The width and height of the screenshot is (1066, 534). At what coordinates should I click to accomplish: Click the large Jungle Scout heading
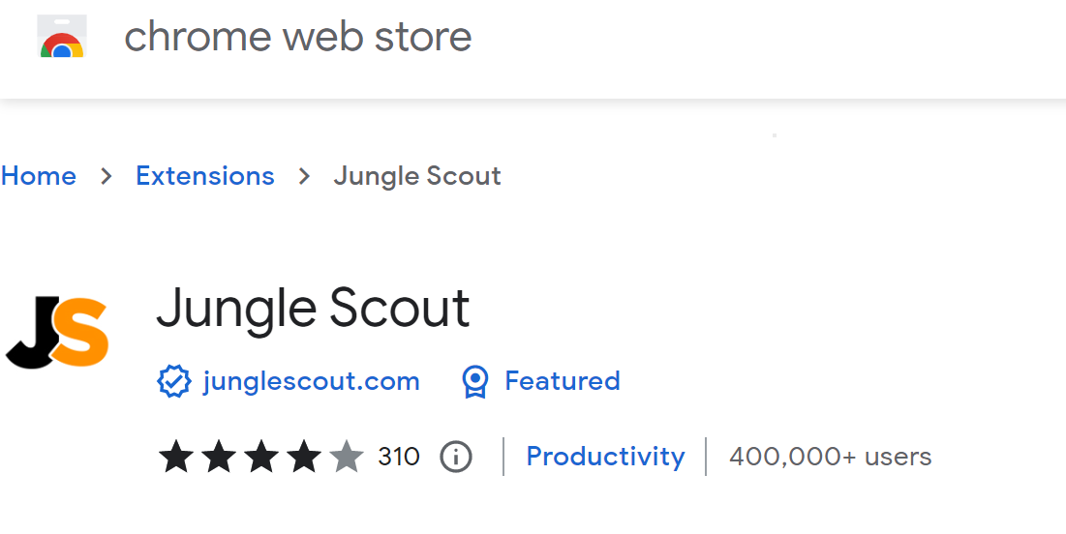[313, 308]
